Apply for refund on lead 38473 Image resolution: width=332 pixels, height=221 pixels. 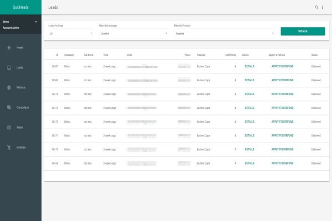282,108
